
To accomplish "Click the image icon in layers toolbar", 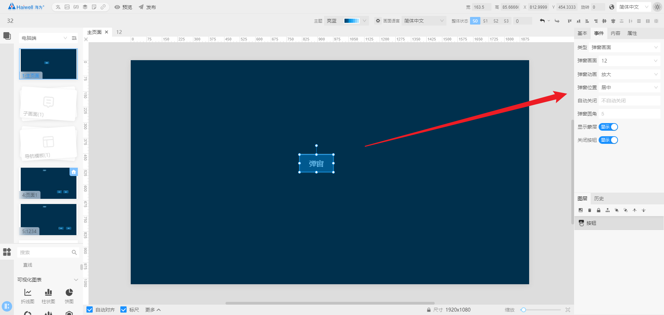I will 581,210.
